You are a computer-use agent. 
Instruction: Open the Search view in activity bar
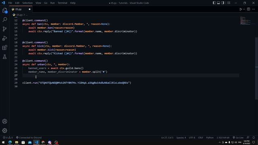pos(4,20)
